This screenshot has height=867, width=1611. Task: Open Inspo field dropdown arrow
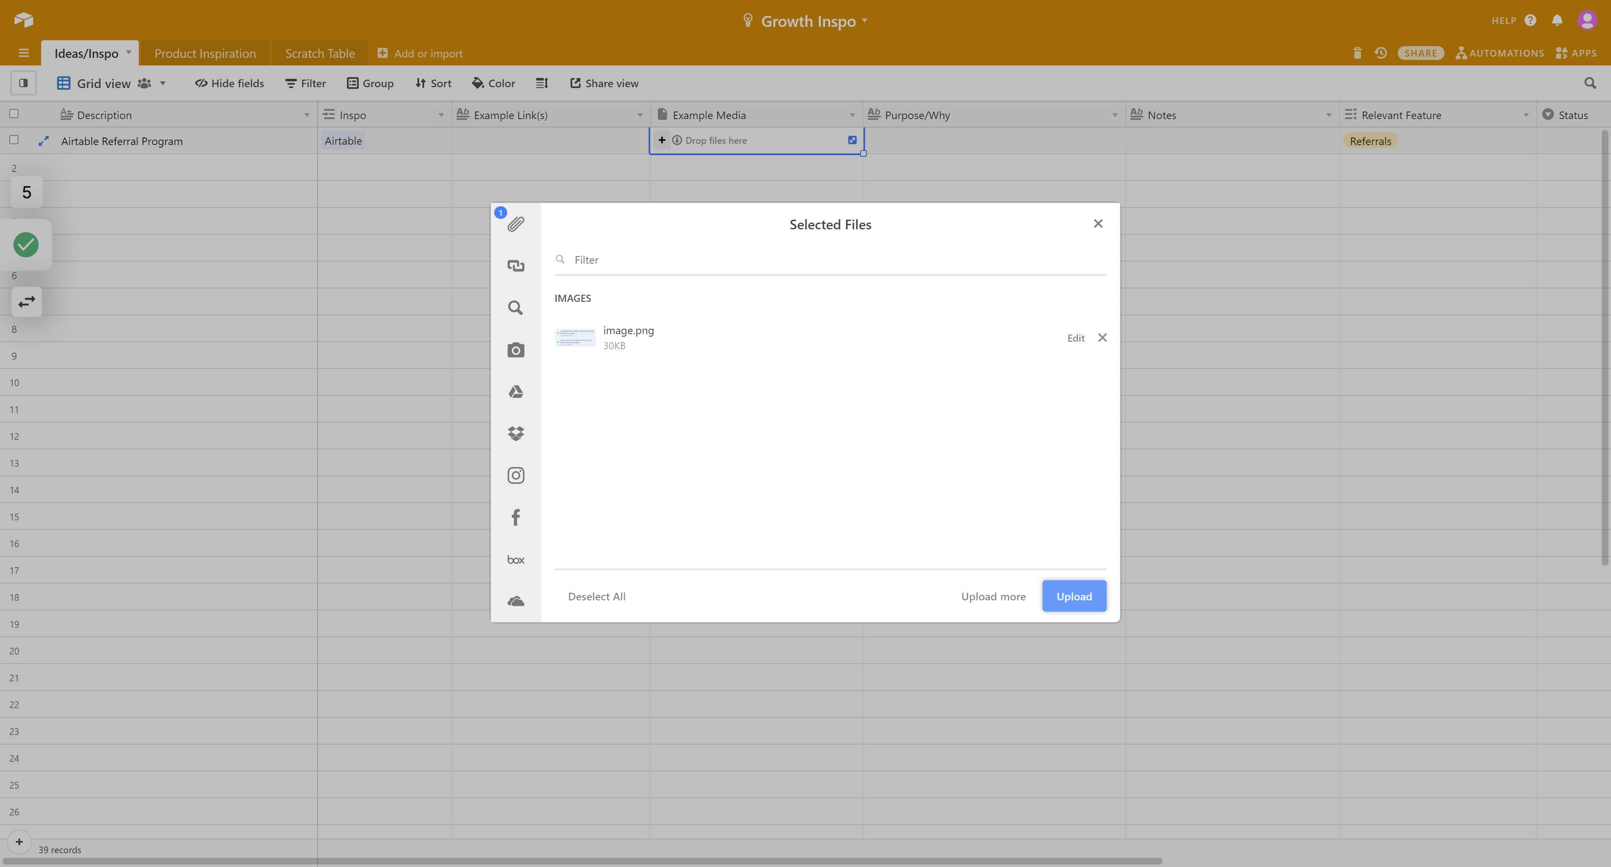441,115
